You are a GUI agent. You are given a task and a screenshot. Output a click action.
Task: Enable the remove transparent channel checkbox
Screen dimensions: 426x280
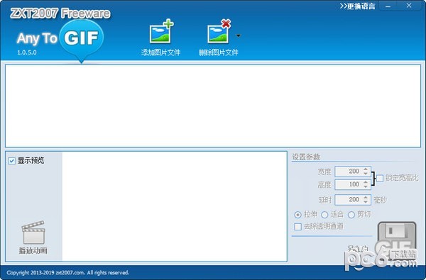[297, 227]
